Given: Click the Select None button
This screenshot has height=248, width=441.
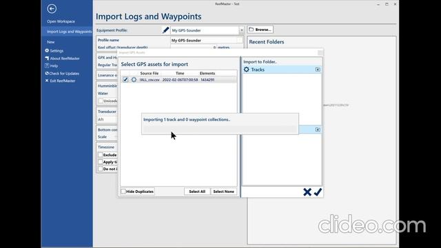Looking at the screenshot, I should [223, 192].
